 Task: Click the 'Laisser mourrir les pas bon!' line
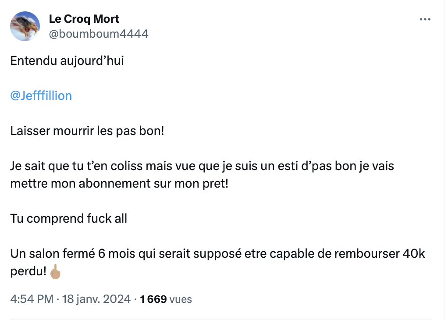pos(87,131)
